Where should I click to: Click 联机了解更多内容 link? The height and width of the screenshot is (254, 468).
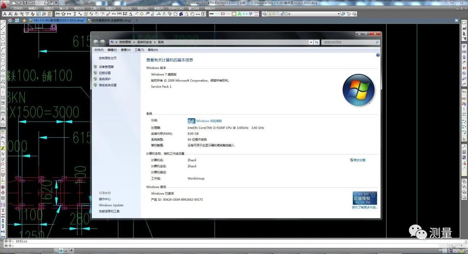[365, 208]
